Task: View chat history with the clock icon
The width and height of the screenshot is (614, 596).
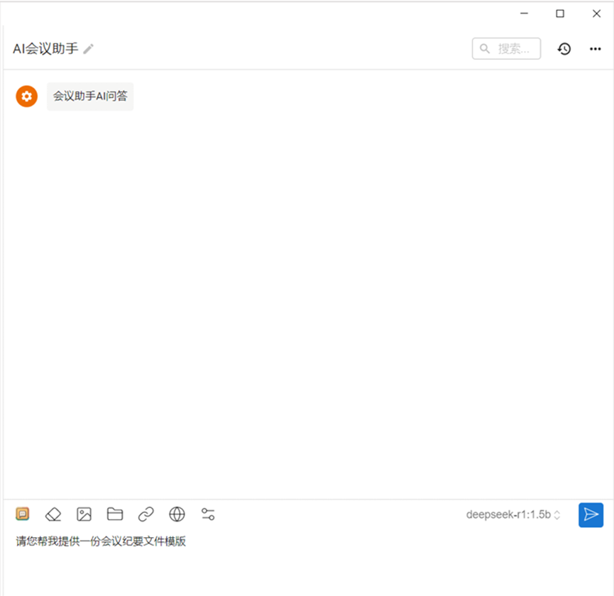Action: pos(564,48)
